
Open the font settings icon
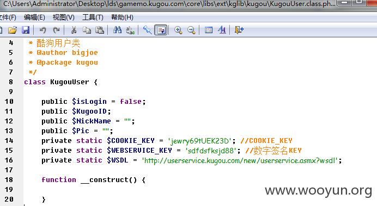(222, 30)
